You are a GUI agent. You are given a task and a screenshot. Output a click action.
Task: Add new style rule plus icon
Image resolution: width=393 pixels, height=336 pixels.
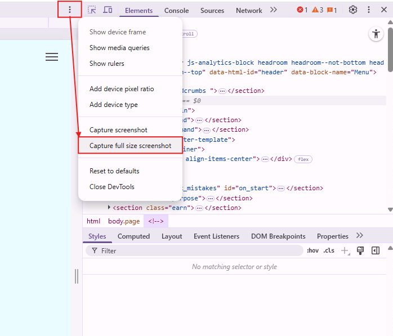click(345, 250)
